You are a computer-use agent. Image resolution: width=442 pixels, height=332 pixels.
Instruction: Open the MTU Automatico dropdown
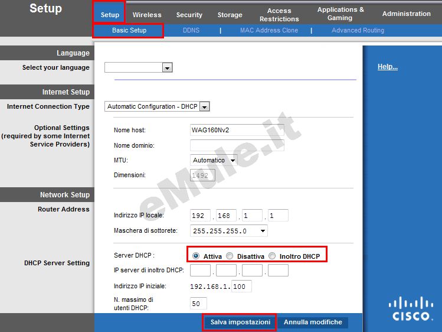coord(214,160)
